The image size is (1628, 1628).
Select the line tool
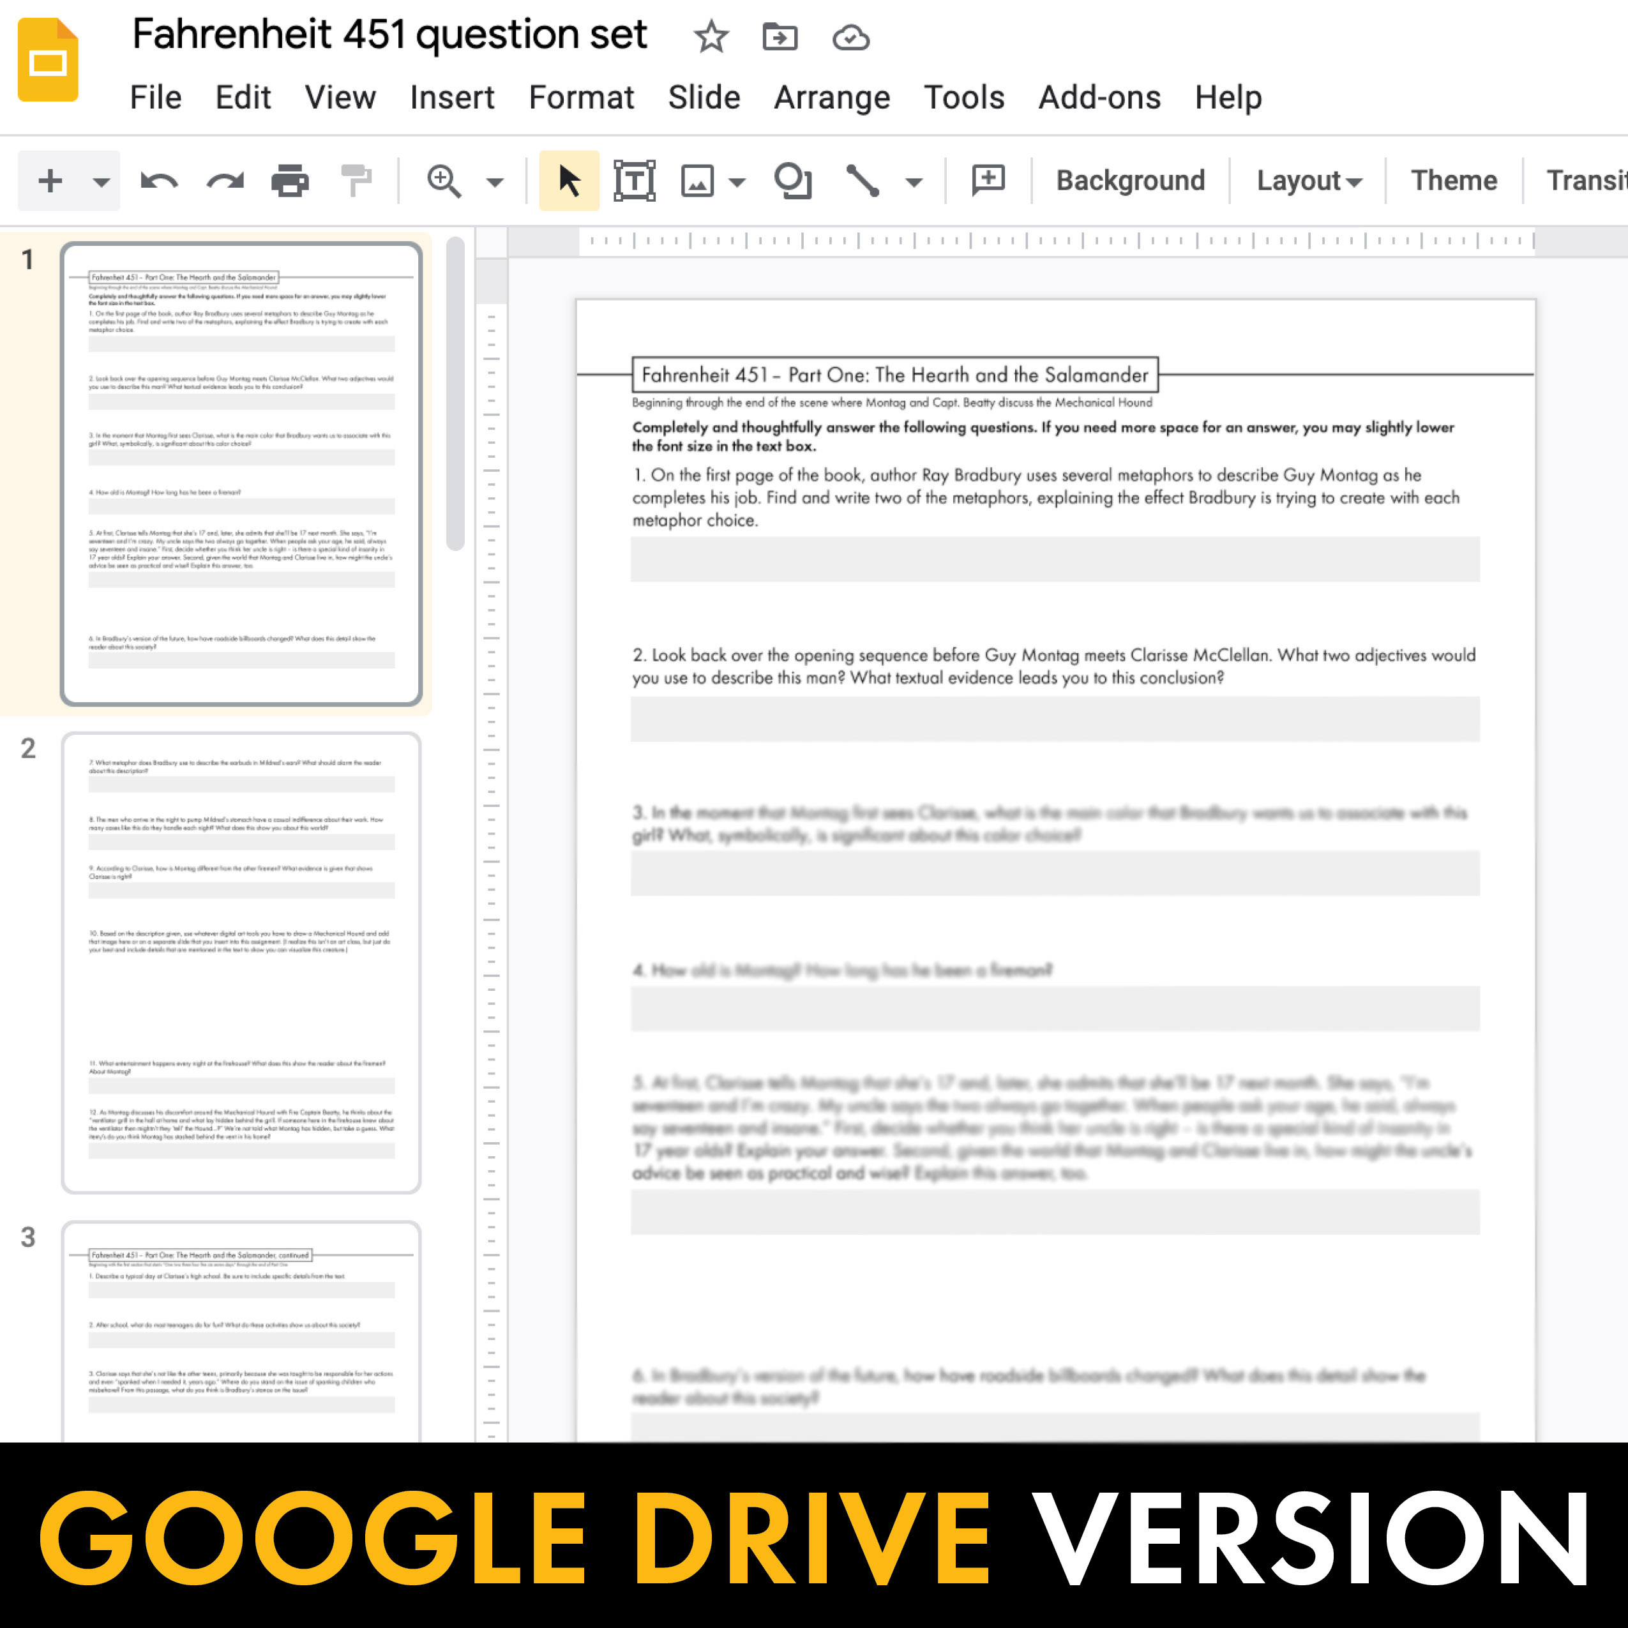point(863,180)
